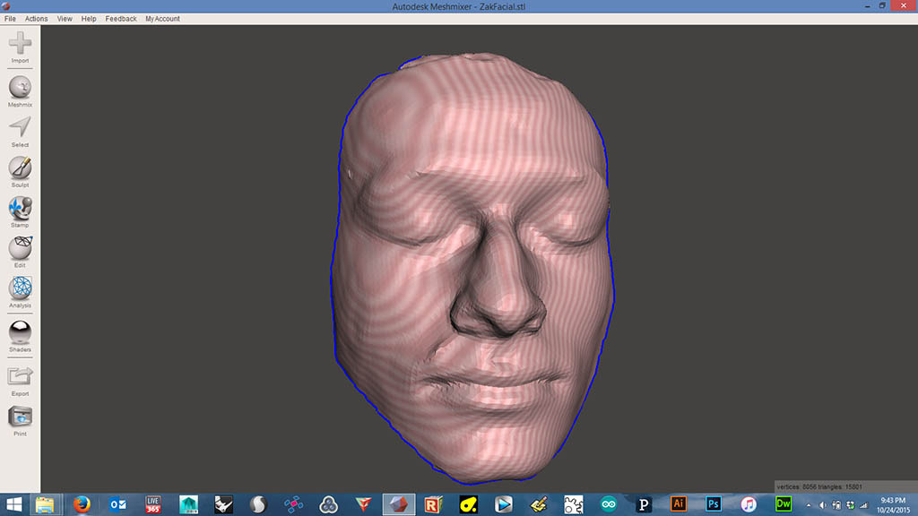Activate the Sculpt brush tool
This screenshot has height=516, width=918.
[20, 168]
